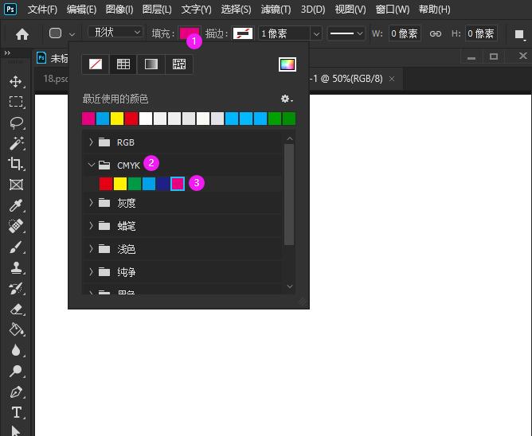Select the Eraser tool
The image size is (532, 436).
click(16, 309)
